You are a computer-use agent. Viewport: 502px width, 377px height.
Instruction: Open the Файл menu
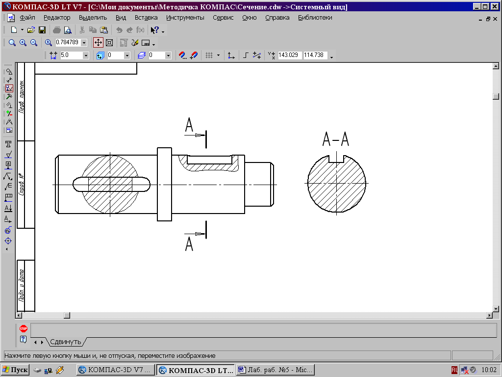[x=27, y=18]
